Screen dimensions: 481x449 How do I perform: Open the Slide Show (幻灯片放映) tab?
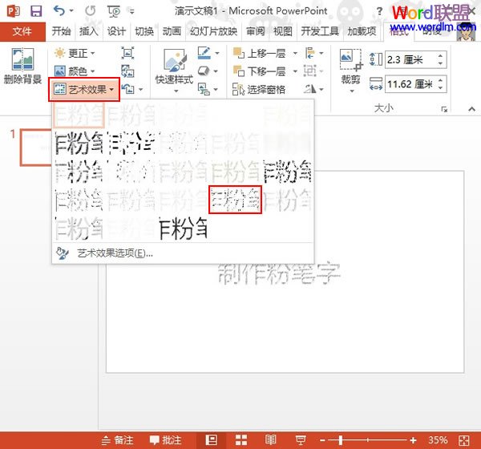point(213,31)
